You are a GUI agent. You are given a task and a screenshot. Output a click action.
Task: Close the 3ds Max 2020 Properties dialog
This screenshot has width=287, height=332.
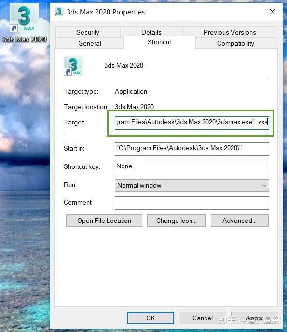[273, 12]
